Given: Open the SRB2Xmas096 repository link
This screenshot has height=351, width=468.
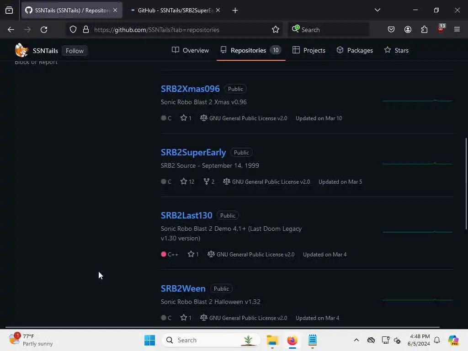Looking at the screenshot, I should [190, 89].
